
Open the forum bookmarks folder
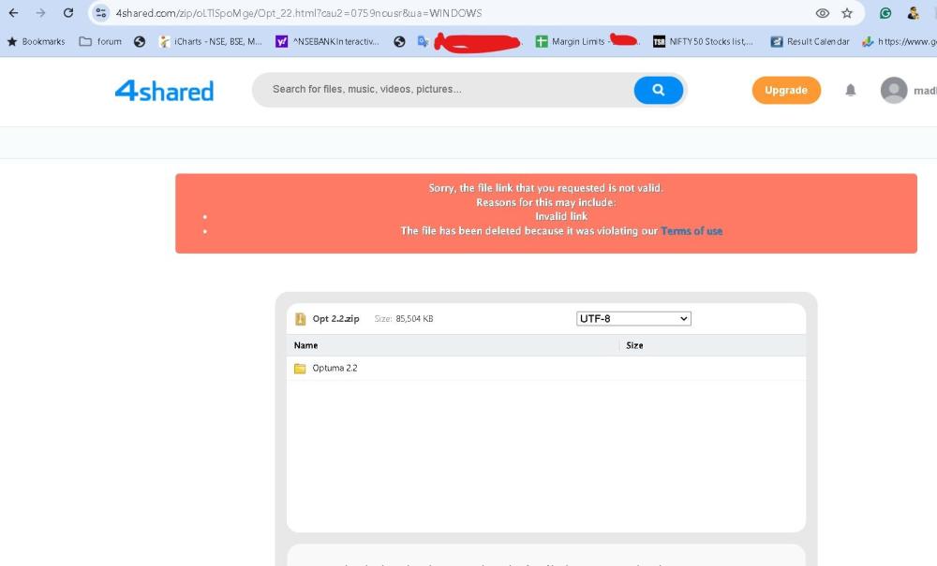(100, 41)
